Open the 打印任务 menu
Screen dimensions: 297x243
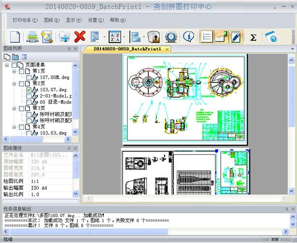[x=25, y=20]
